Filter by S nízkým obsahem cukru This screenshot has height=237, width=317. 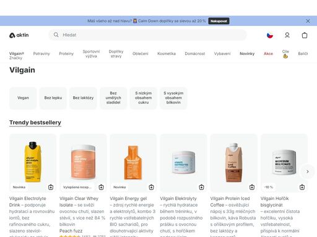[x=144, y=98]
